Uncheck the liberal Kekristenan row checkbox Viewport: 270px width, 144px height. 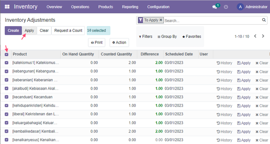(7, 114)
